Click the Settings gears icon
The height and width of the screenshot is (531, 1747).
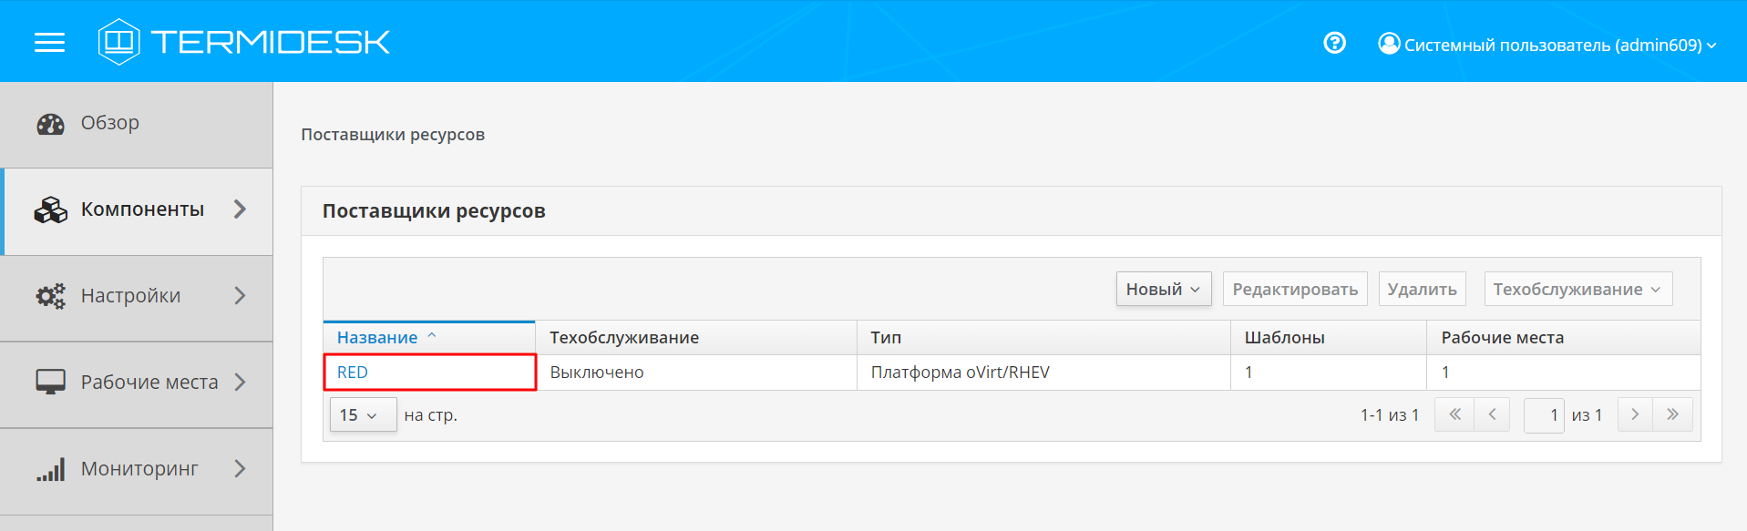51,296
